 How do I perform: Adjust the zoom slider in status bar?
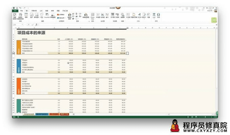click(x=205, y=117)
